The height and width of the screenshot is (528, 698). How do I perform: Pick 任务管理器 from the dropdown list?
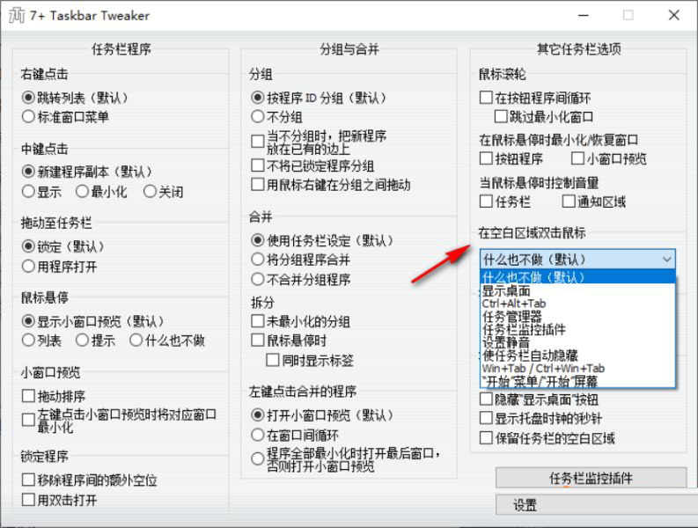point(577,317)
